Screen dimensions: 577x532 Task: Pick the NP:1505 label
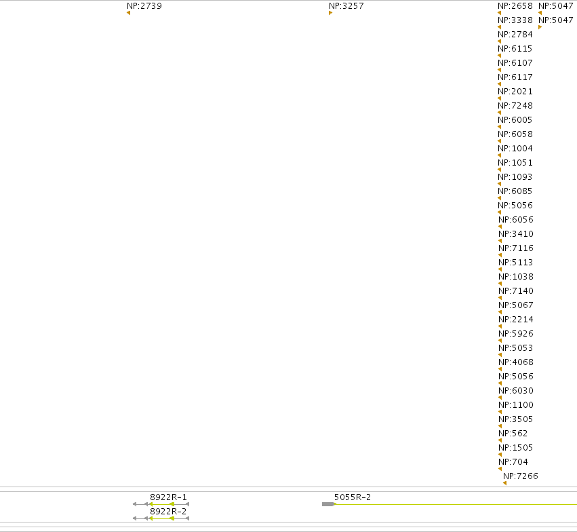(x=516, y=448)
